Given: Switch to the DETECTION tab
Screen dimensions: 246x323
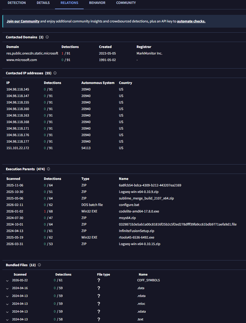Looking at the screenshot, I should point(17,3).
